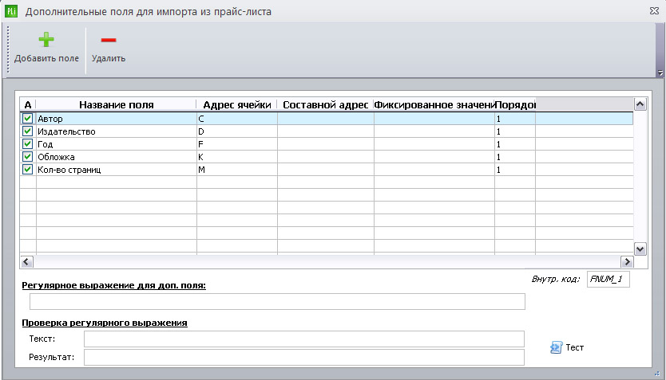Close the Дополнительные поля window
Screen dimensions: 666x380
click(655, 11)
